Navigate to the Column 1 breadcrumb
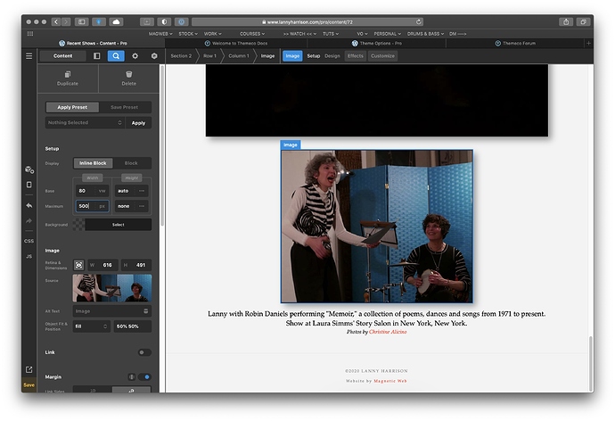The image size is (615, 421). (x=239, y=55)
